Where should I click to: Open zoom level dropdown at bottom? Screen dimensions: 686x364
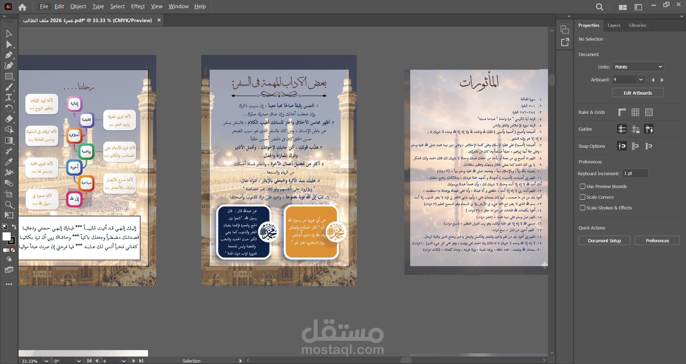46,361
